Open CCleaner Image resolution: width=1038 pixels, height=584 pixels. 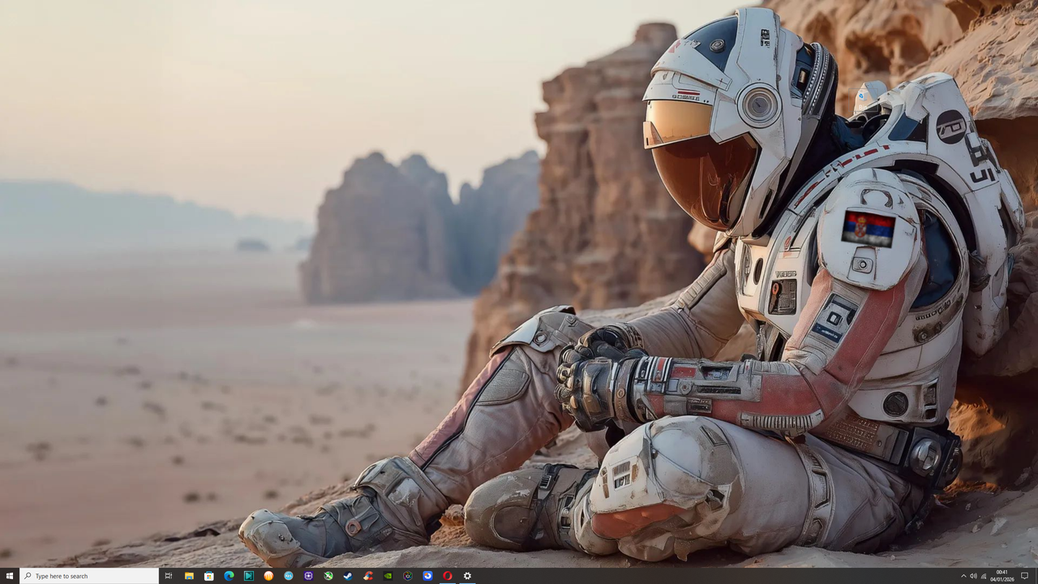[367, 576]
